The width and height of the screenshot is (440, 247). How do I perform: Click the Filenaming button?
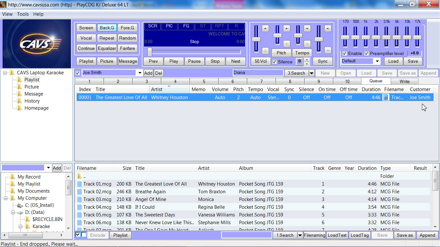314,235
